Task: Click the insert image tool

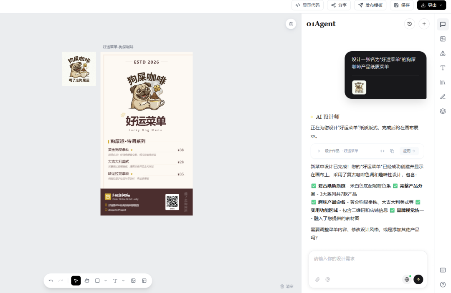Action: [x=133, y=280]
